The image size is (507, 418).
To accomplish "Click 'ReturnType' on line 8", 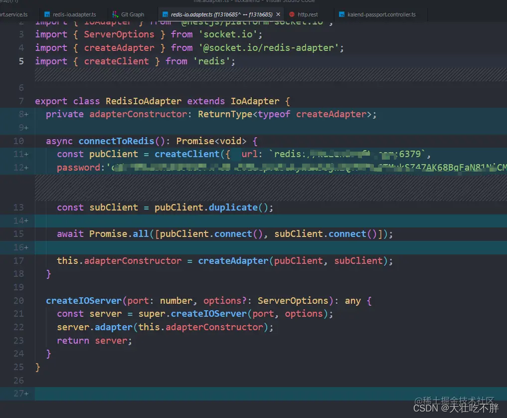I will click(x=225, y=114).
